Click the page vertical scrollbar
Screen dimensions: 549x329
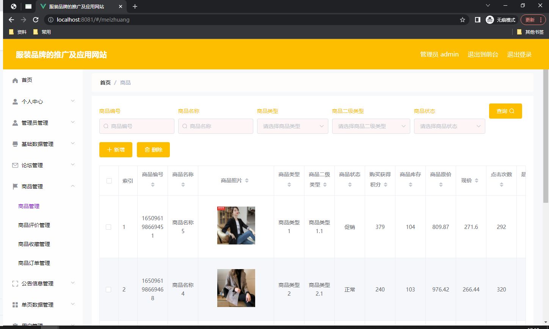[x=546, y=136]
